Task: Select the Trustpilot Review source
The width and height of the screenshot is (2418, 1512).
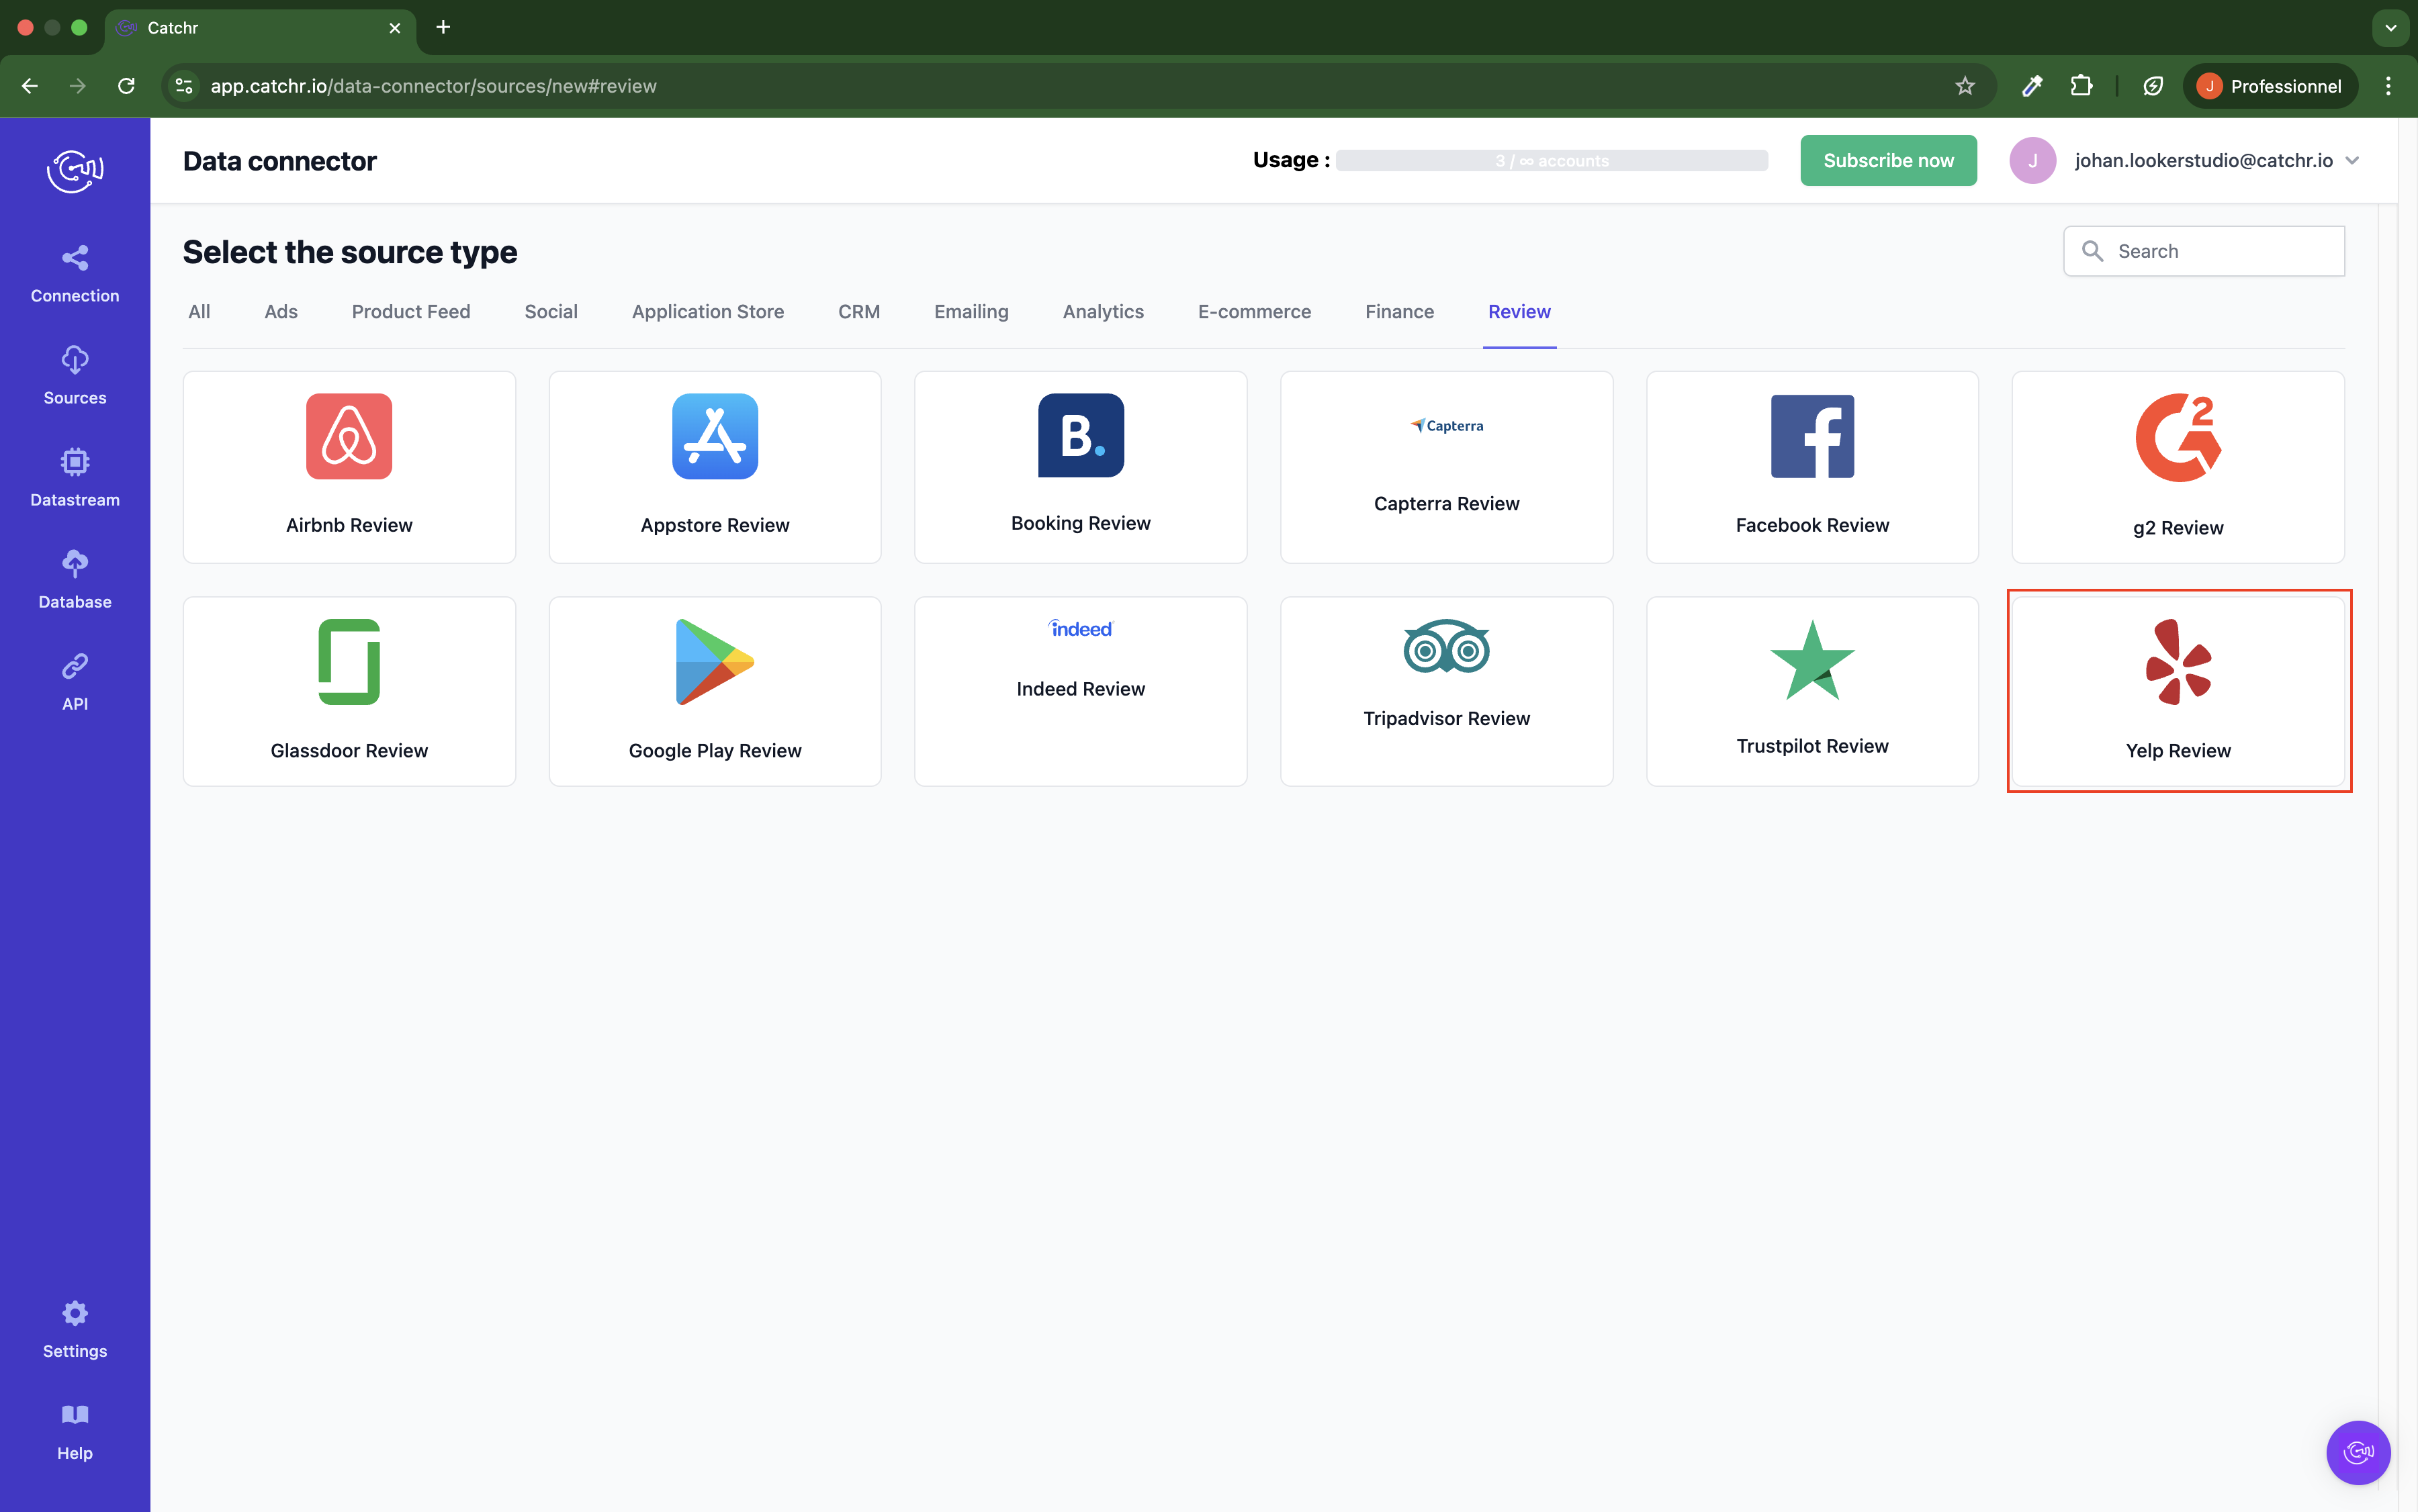Action: pos(1811,691)
